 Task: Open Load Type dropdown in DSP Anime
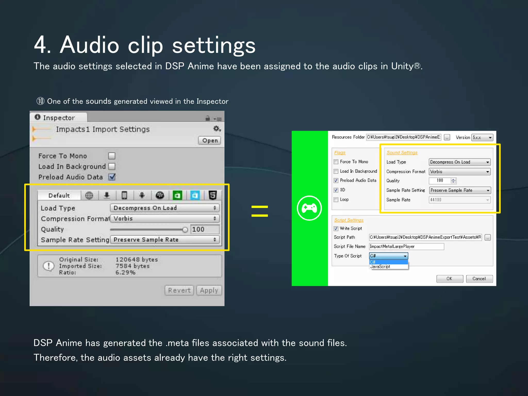(x=460, y=162)
